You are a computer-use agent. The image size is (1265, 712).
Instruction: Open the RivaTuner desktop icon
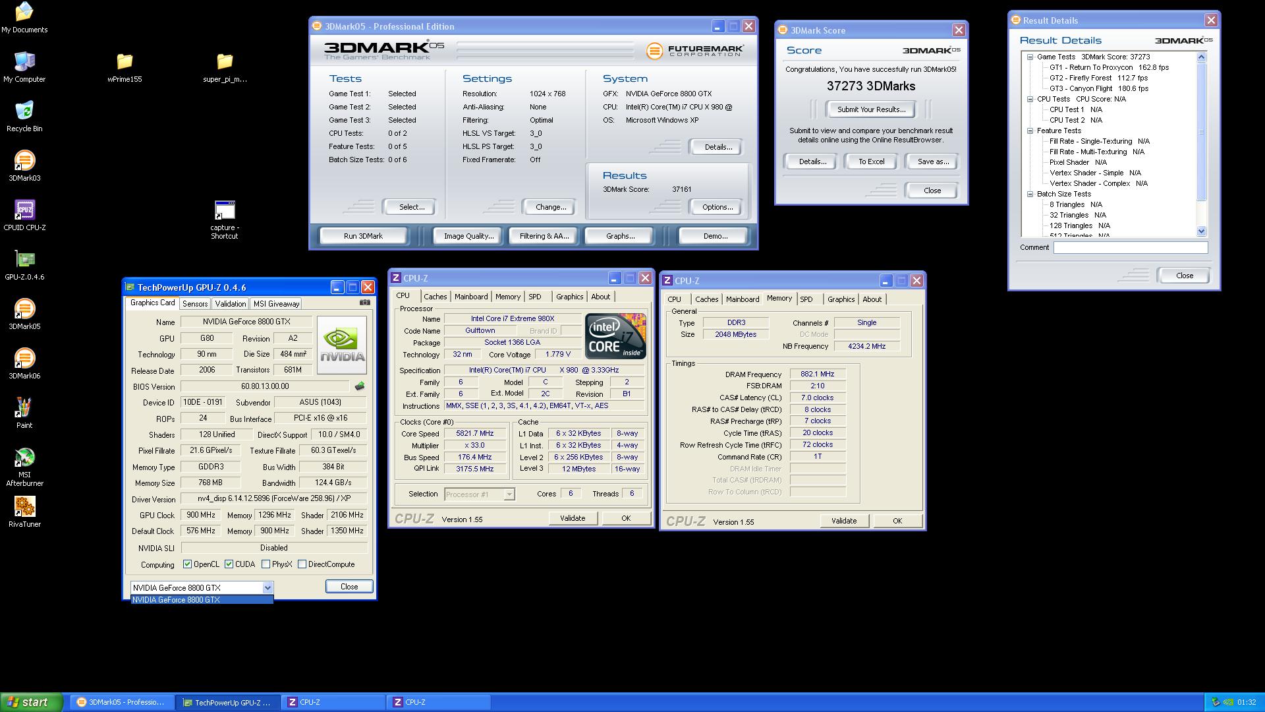(24, 507)
